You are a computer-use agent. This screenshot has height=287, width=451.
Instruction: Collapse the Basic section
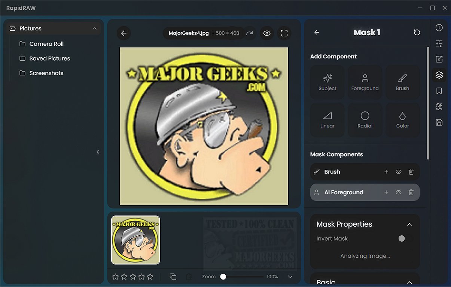tap(409, 283)
